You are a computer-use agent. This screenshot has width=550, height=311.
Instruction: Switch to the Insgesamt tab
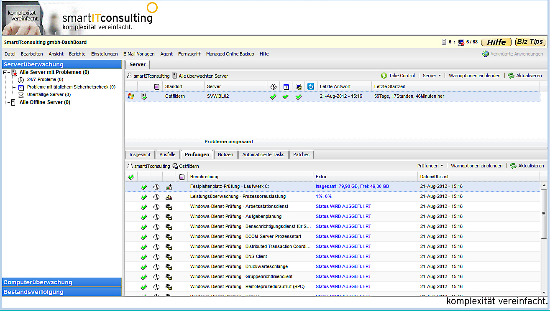click(x=140, y=154)
